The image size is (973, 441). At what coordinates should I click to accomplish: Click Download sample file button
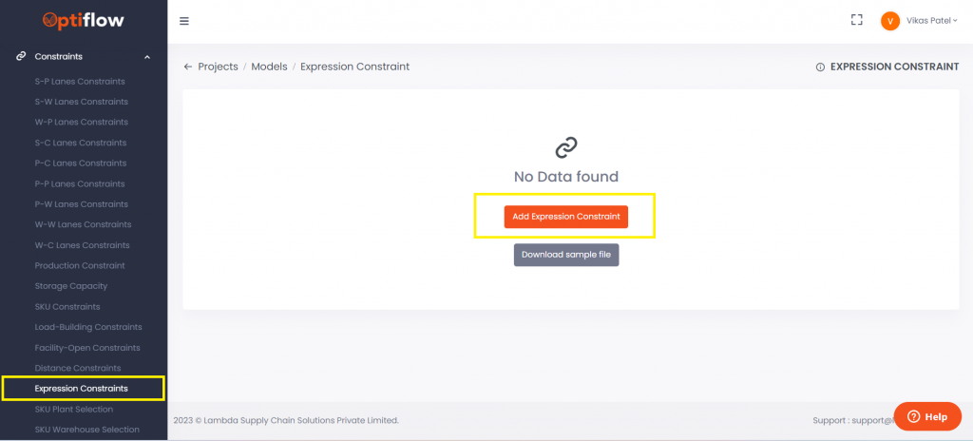tap(565, 255)
